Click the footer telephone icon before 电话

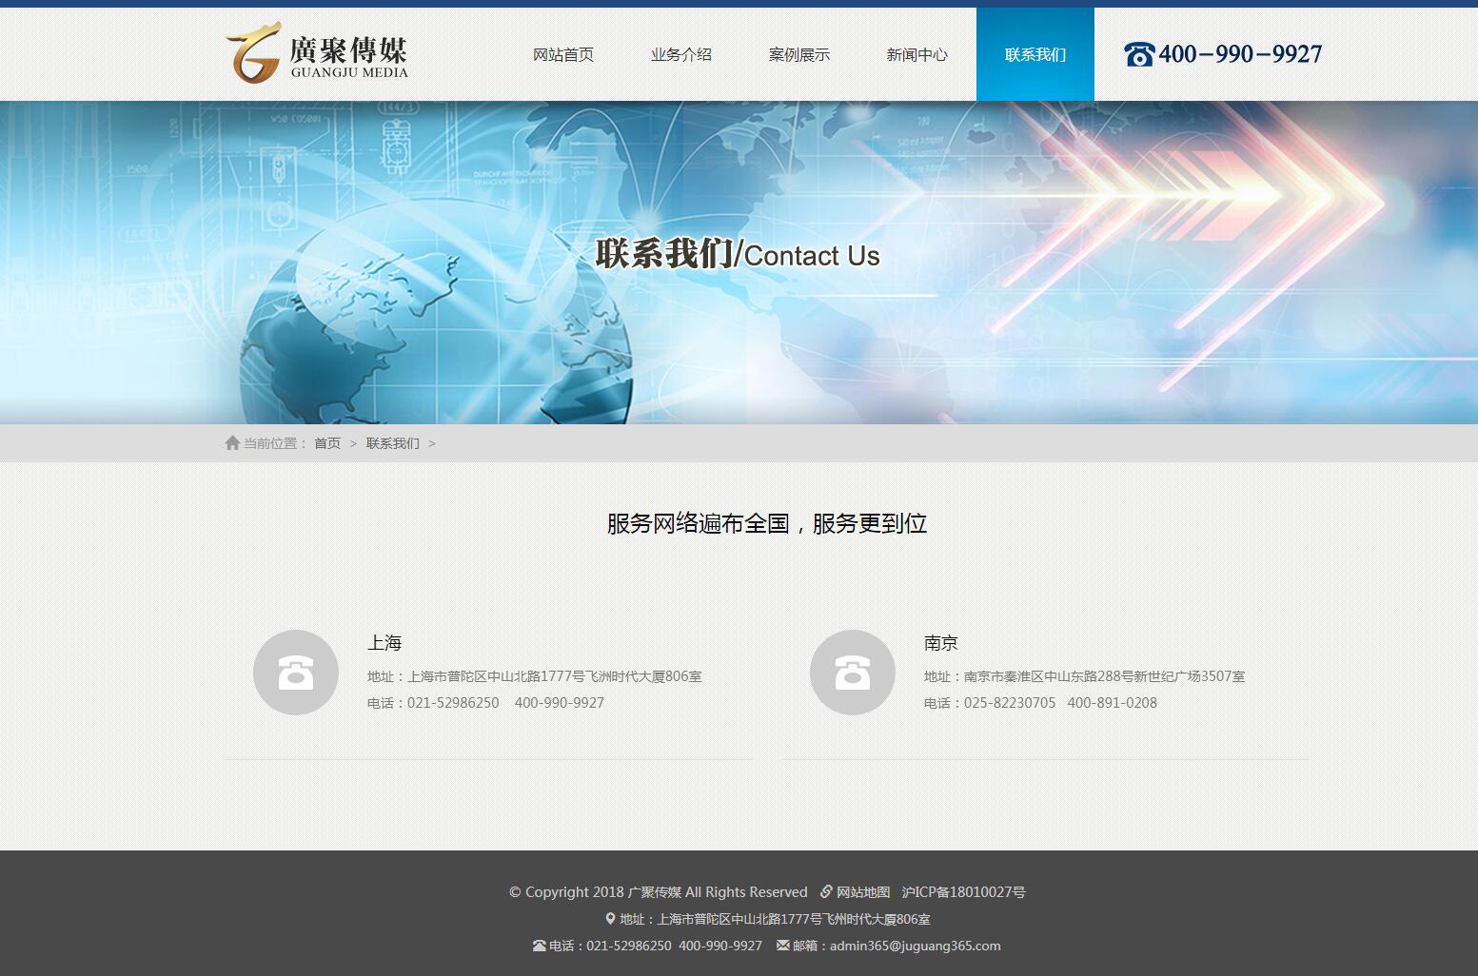coord(539,946)
